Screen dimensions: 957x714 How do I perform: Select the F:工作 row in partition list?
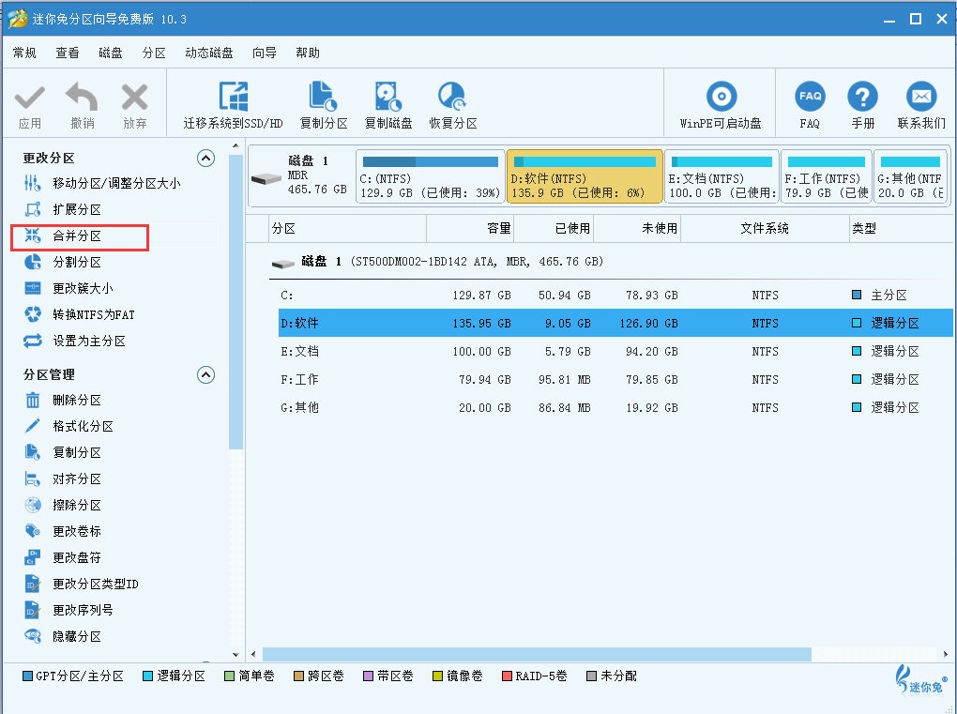[615, 379]
